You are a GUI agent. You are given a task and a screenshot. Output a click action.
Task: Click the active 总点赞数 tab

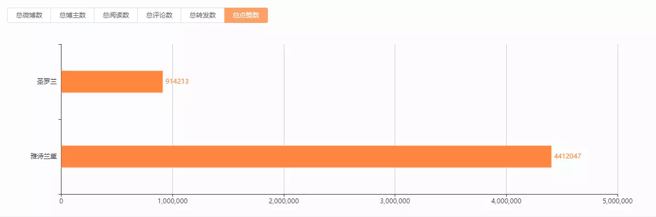tap(246, 15)
